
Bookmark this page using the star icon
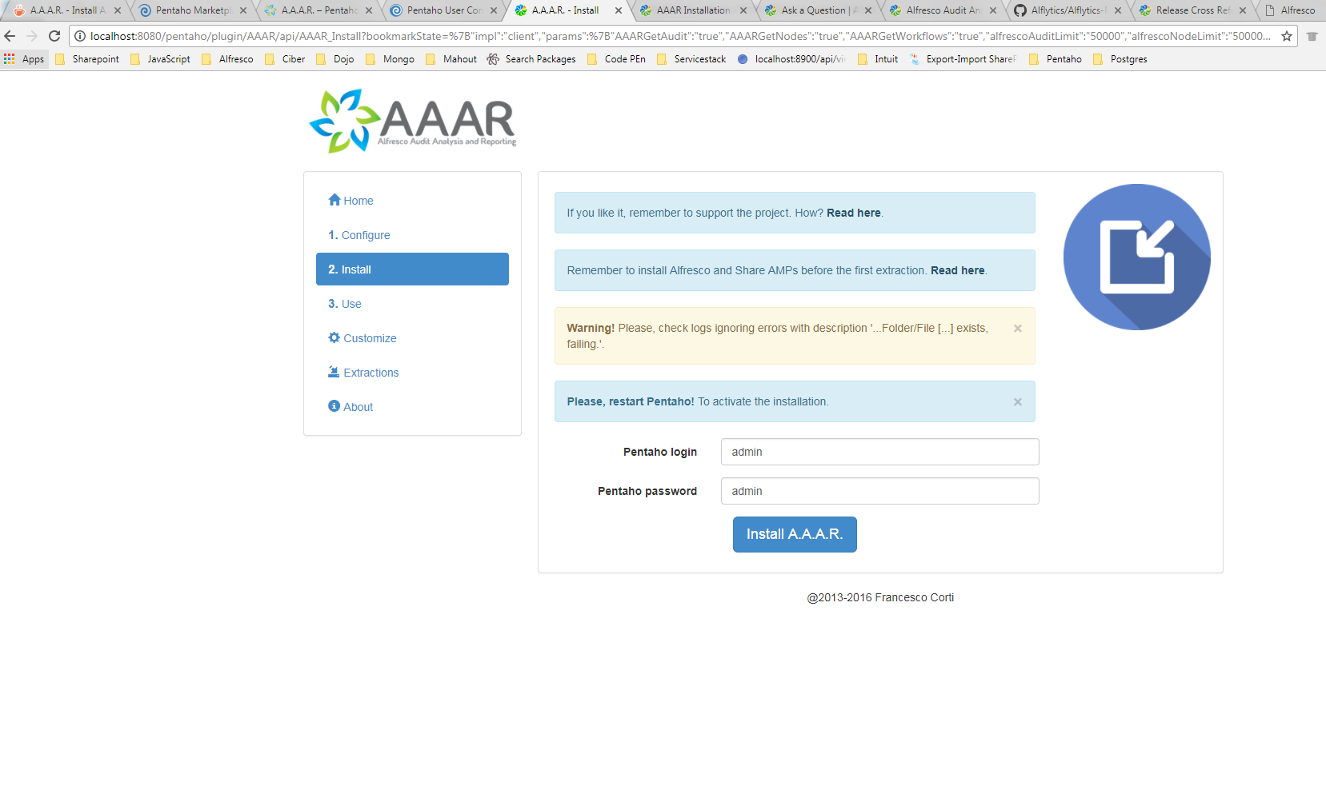point(1287,36)
